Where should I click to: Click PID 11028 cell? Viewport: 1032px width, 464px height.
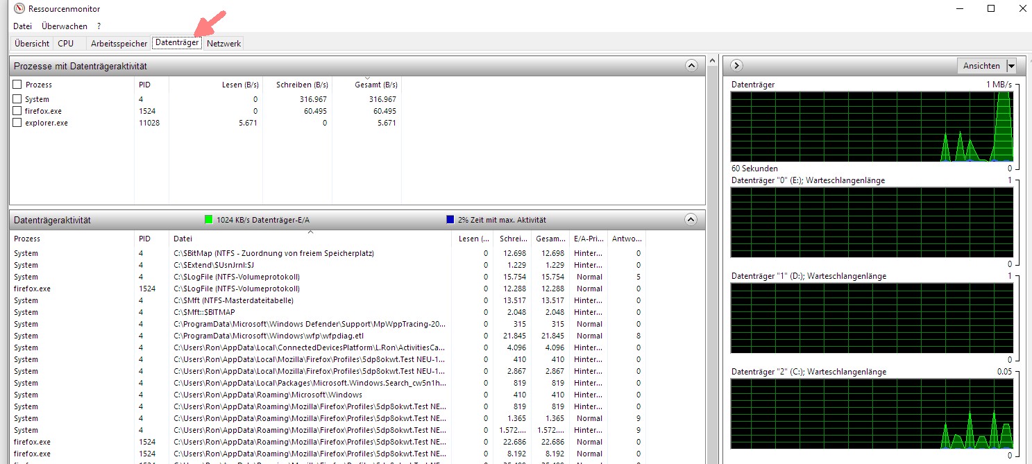pos(149,123)
